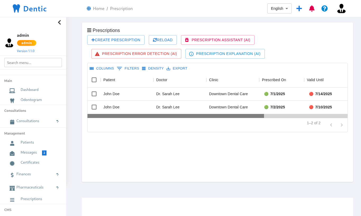Open the blue help question mark icon
The width and height of the screenshot is (361, 216).
pyautogui.click(x=325, y=8)
